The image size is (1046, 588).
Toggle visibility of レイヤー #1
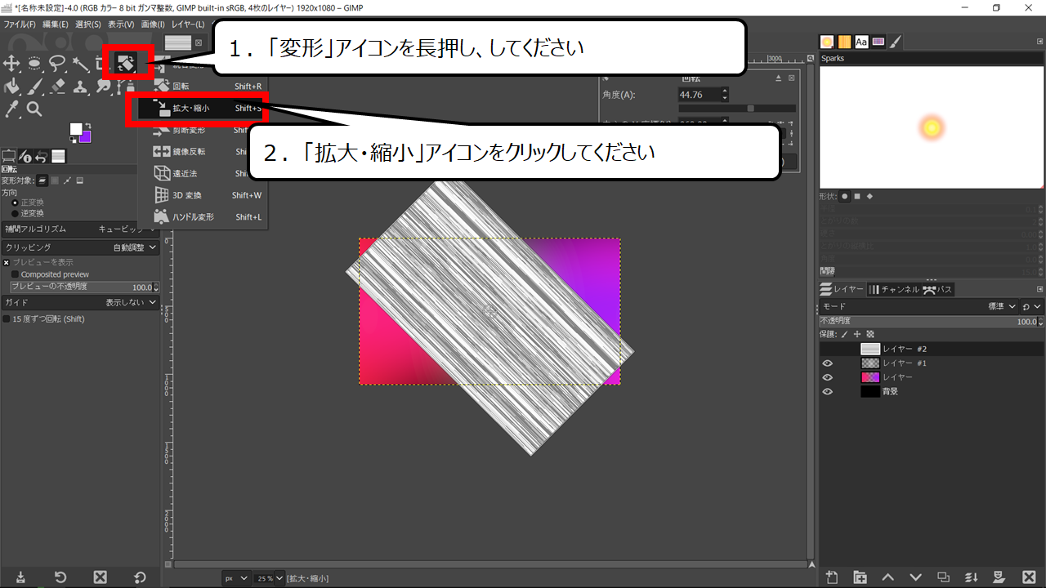point(827,363)
